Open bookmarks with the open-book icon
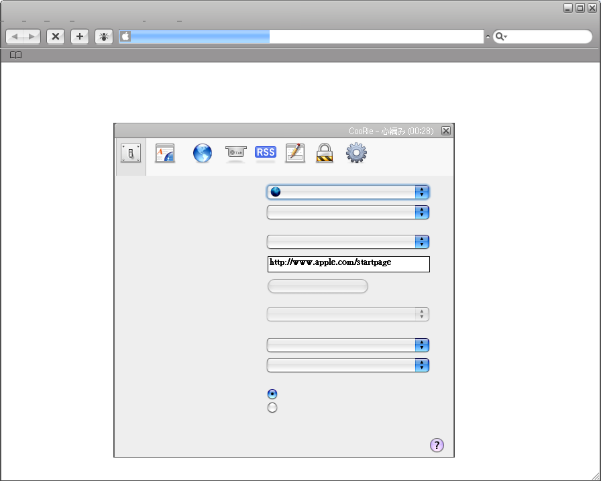The height and width of the screenshot is (481, 601). (15, 55)
